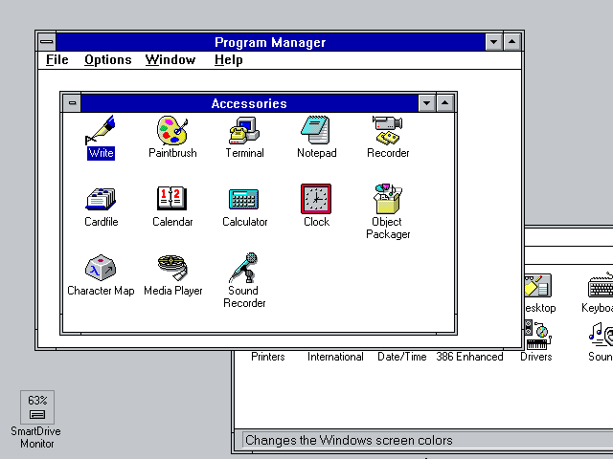Select the Calendar icon
Image resolution: width=613 pixels, height=459 pixels.
coord(172,199)
